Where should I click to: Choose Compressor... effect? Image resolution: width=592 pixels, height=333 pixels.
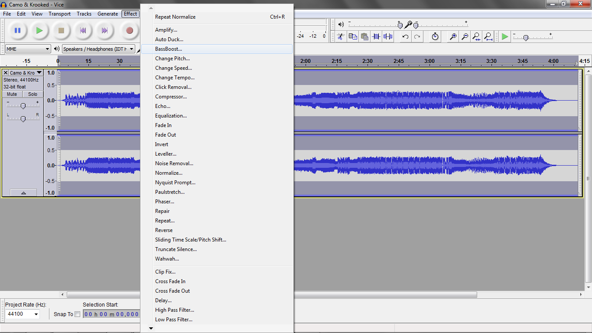tap(217, 97)
